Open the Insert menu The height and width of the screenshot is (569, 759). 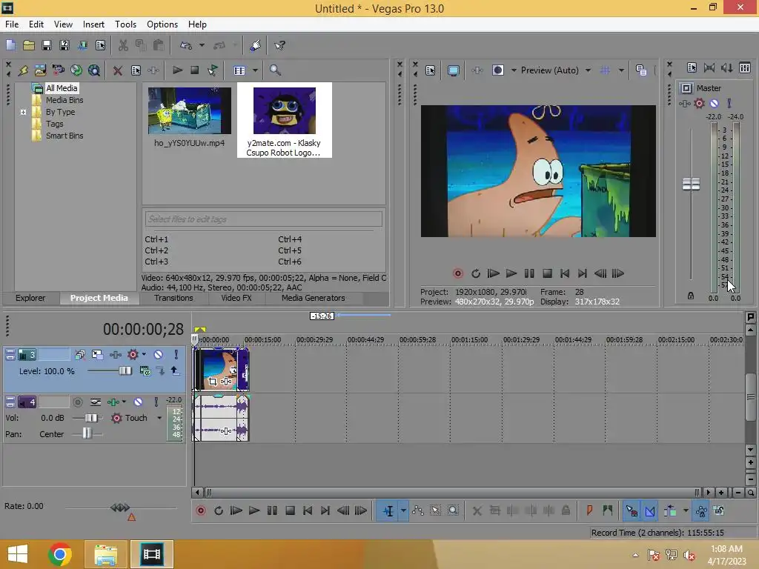pos(93,24)
